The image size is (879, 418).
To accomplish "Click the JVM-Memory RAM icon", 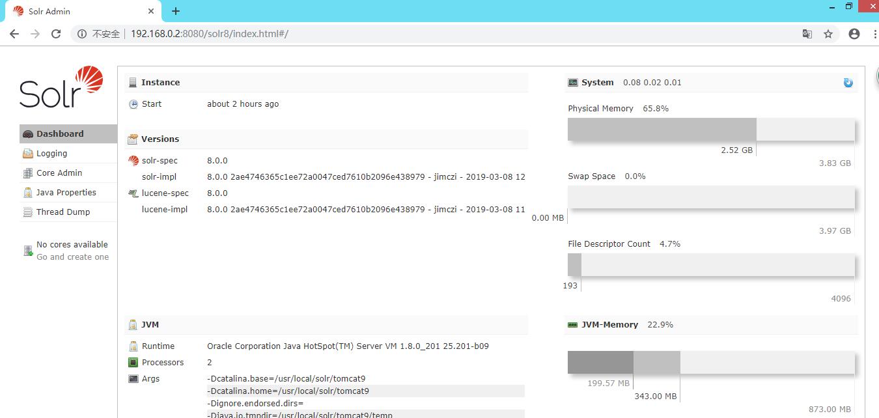I will (573, 325).
